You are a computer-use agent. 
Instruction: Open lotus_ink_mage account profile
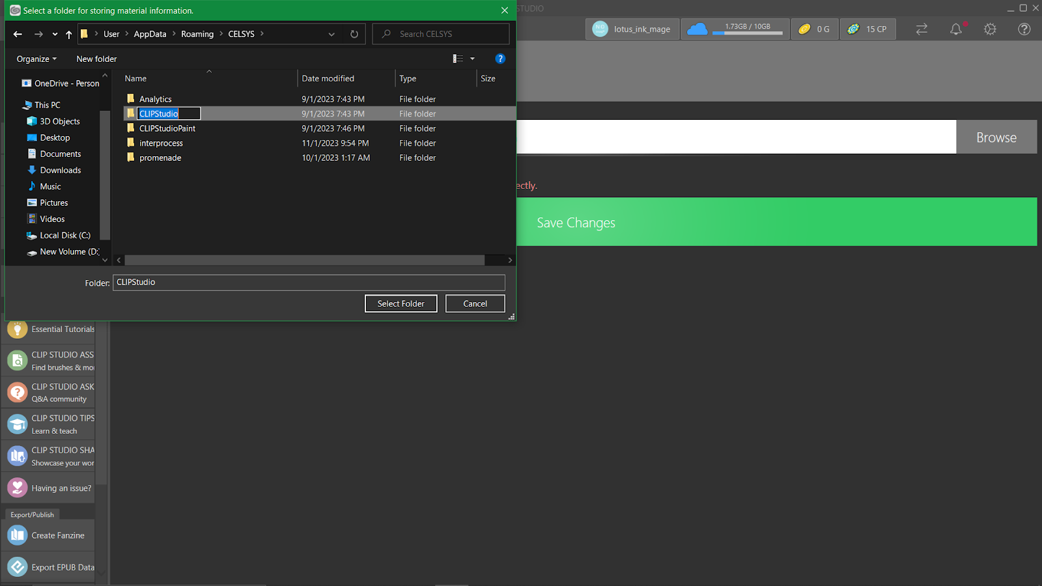(632, 29)
